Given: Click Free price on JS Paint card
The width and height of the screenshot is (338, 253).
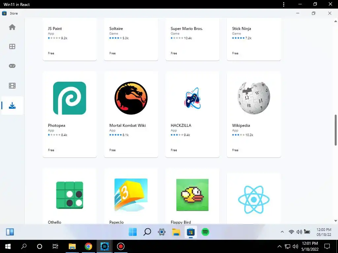Looking at the screenshot, I should [x=51, y=53].
